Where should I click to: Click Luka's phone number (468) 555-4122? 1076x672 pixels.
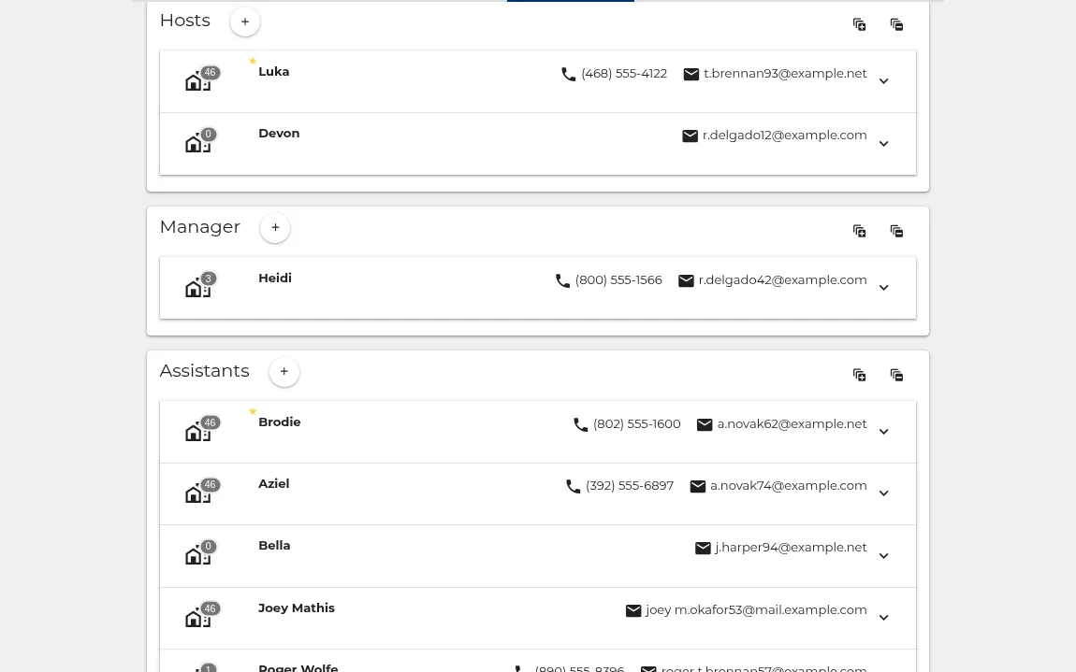coord(624,74)
